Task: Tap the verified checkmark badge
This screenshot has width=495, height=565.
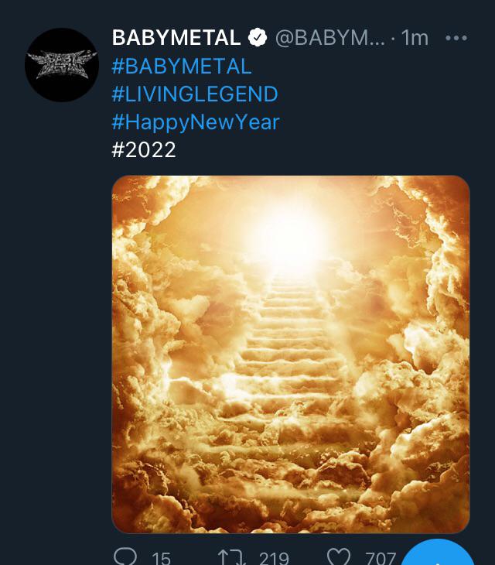Action: 257,37
